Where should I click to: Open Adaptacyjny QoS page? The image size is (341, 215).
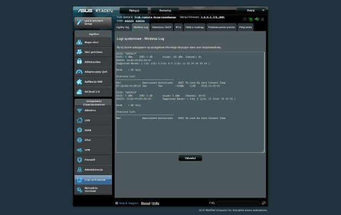point(93,72)
